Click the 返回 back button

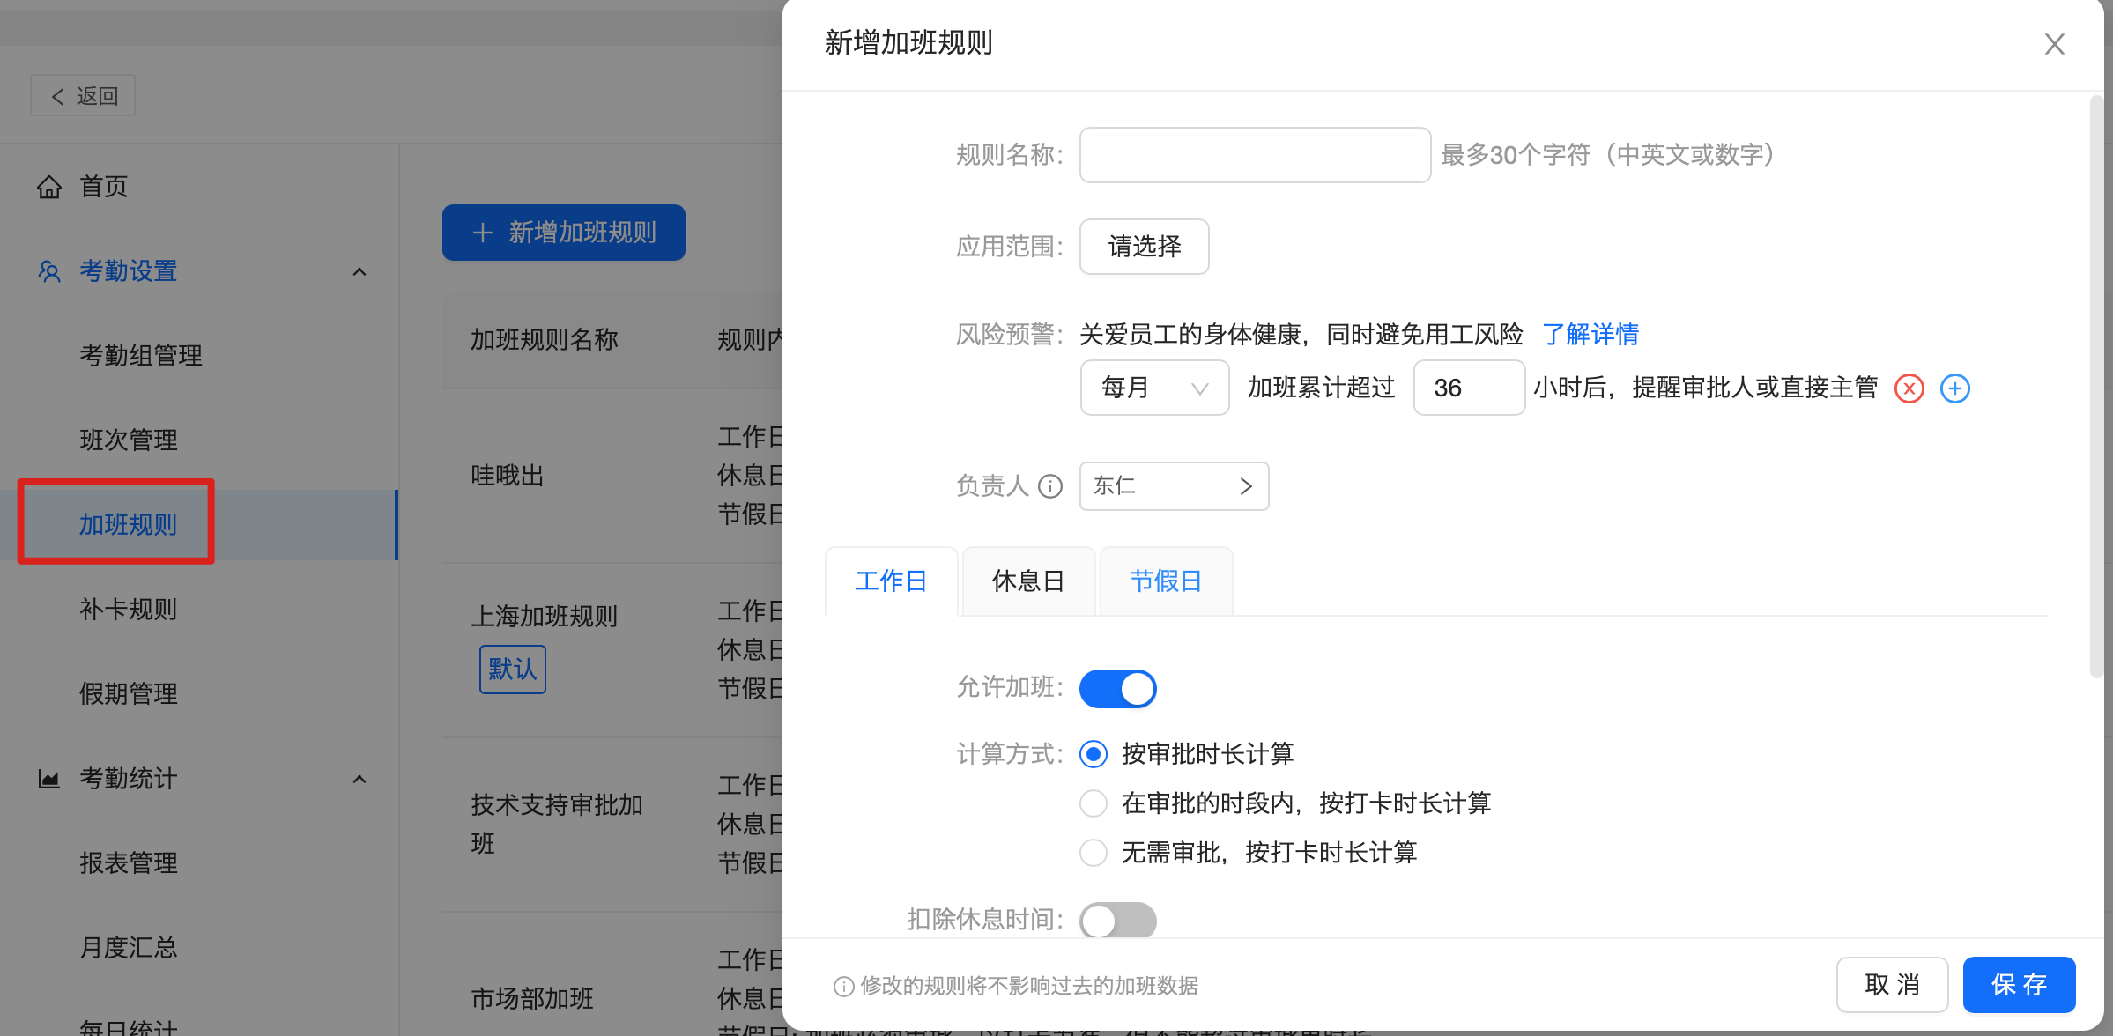tap(83, 96)
